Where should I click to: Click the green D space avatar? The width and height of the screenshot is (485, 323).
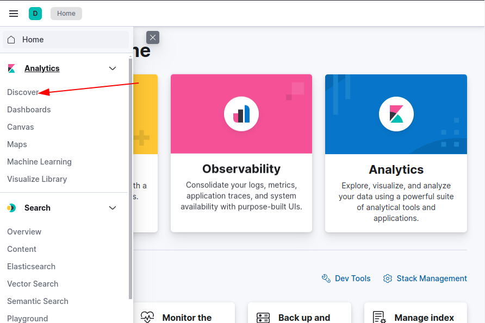point(35,14)
